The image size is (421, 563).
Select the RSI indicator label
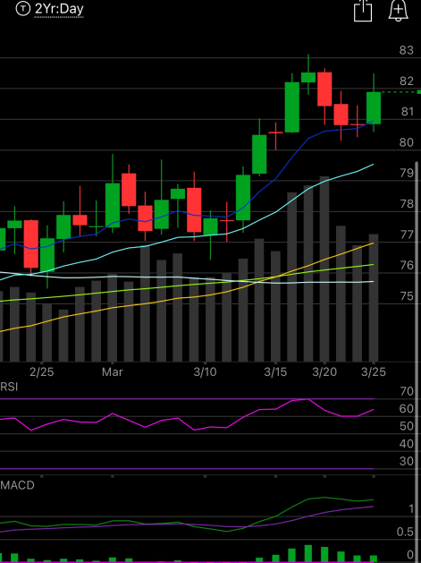[9, 387]
